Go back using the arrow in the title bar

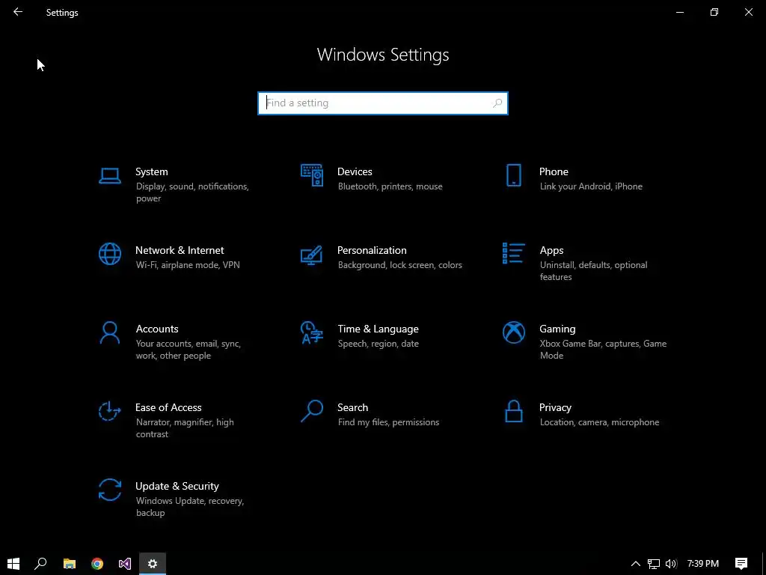(x=18, y=12)
